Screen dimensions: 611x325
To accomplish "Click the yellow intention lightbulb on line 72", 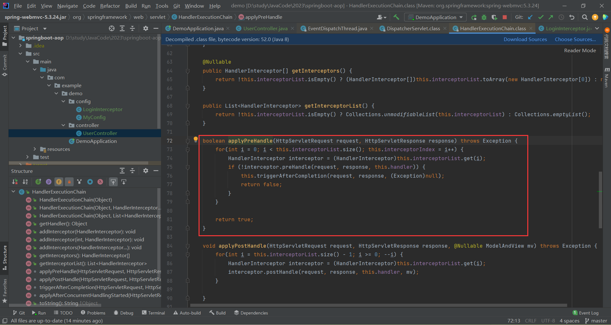I will (x=196, y=139).
